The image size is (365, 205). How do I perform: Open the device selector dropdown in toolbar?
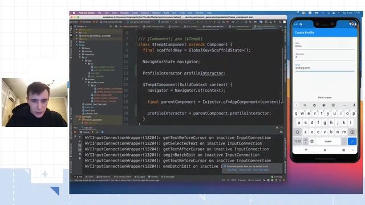140,22
